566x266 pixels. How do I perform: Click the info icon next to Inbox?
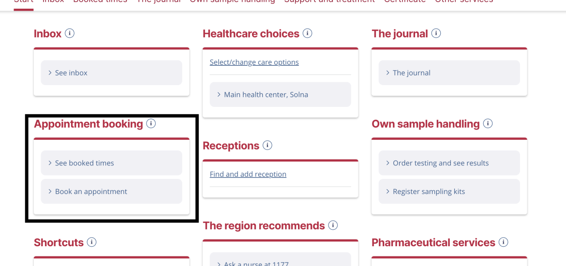pyautogui.click(x=70, y=33)
